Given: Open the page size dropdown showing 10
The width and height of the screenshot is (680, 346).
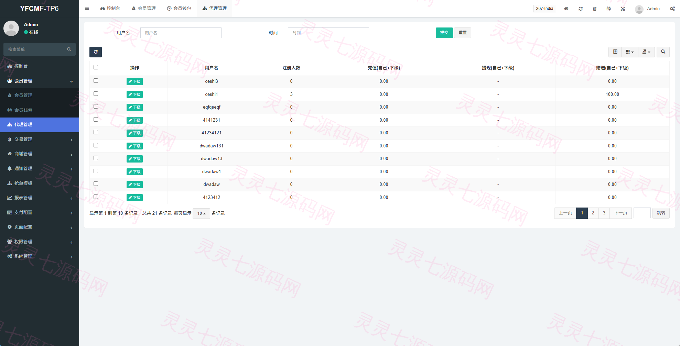Looking at the screenshot, I should pos(201,213).
